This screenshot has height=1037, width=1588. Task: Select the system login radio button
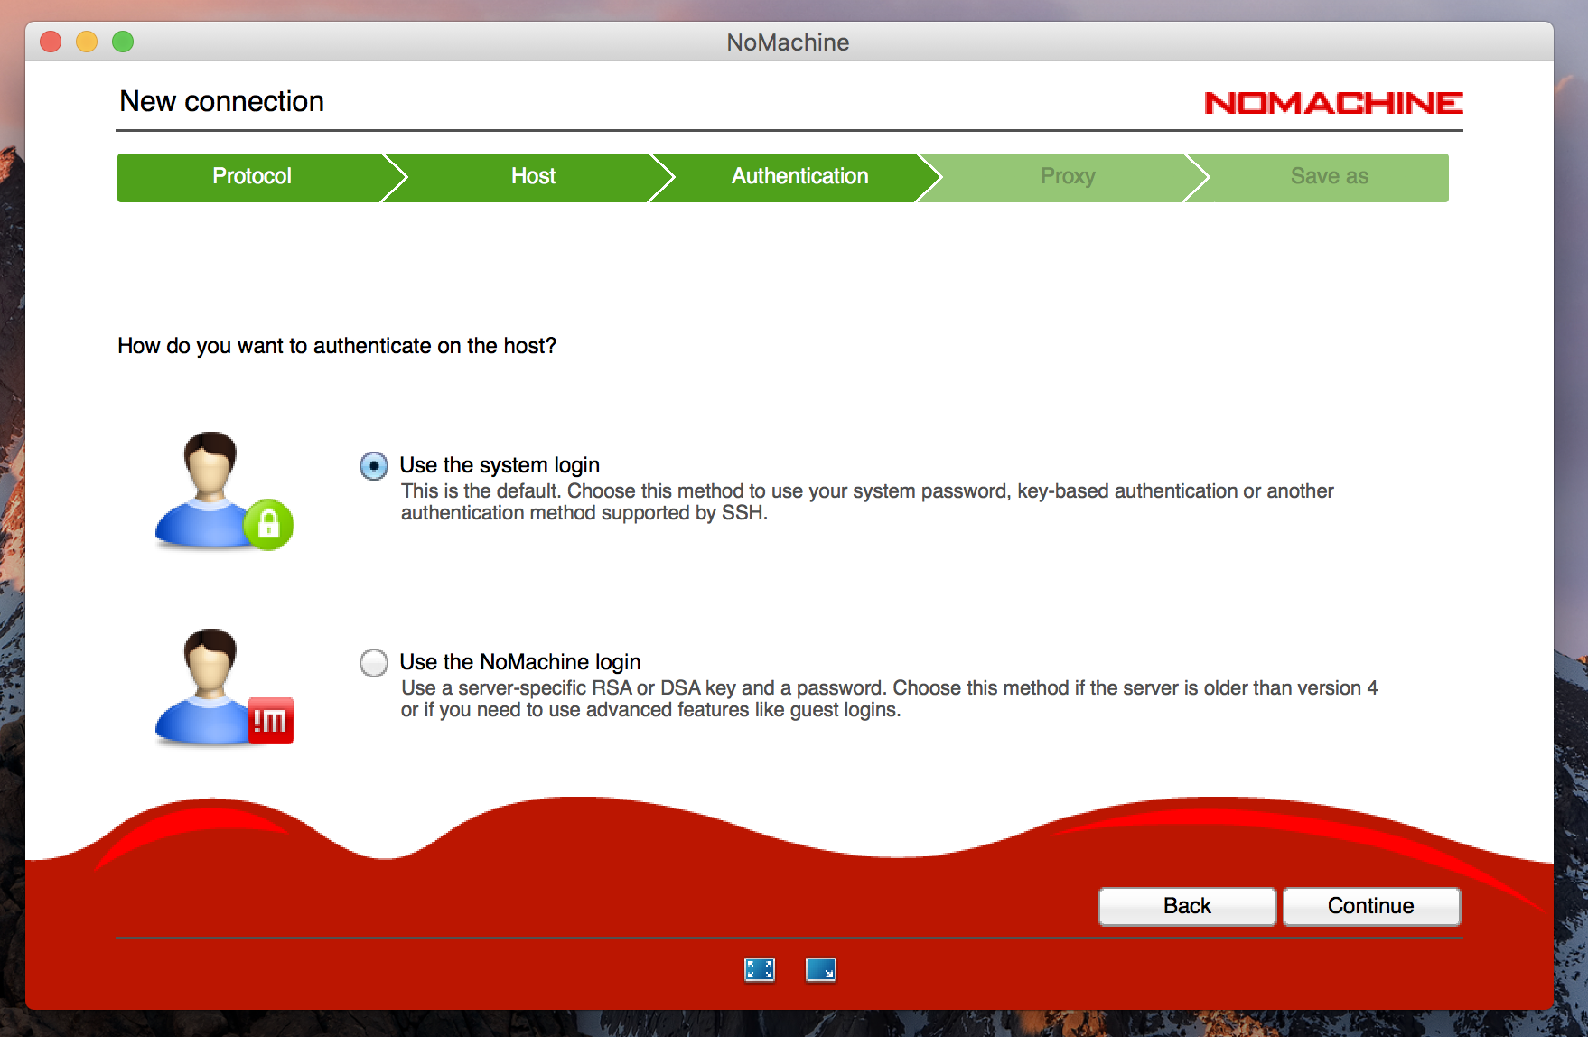coord(374,466)
